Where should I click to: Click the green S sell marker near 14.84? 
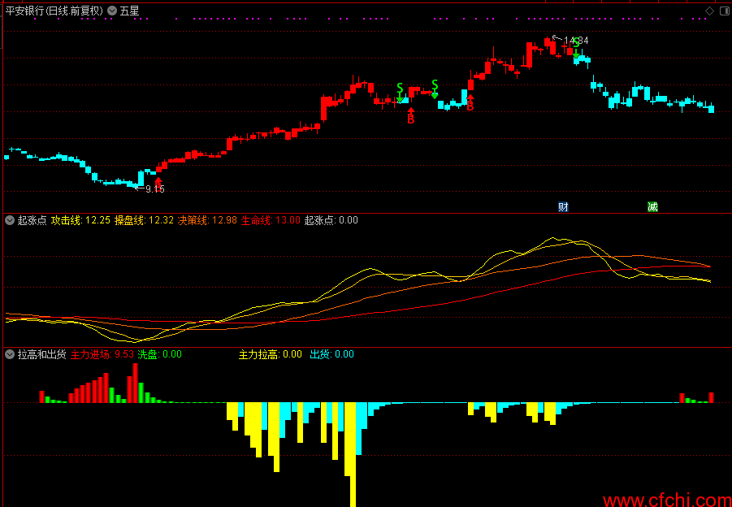click(x=576, y=48)
